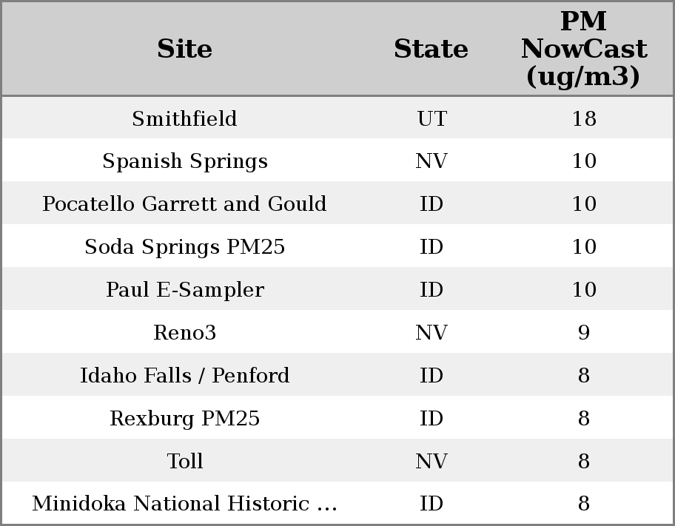This screenshot has height=526, width=675.
Task: Click the PM NowCast column header
Action: tap(583, 49)
